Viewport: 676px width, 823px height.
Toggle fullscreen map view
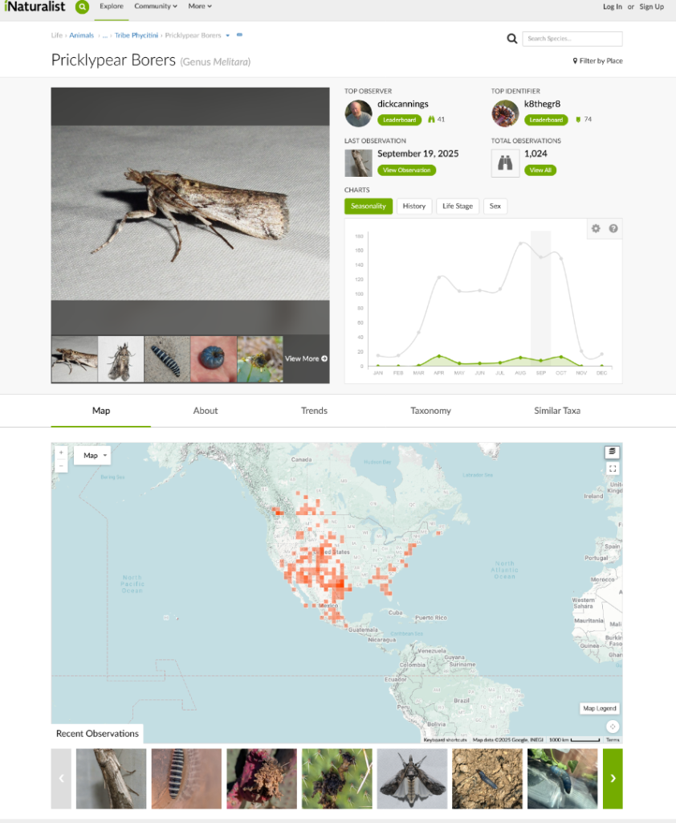point(612,469)
